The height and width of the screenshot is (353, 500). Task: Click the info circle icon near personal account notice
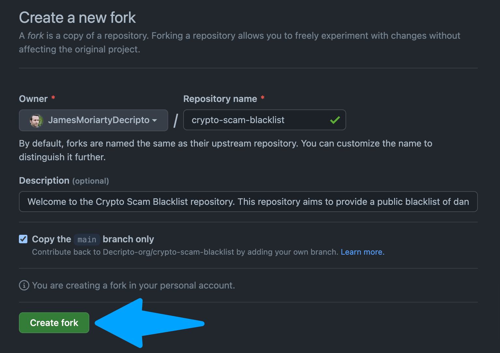click(x=23, y=286)
